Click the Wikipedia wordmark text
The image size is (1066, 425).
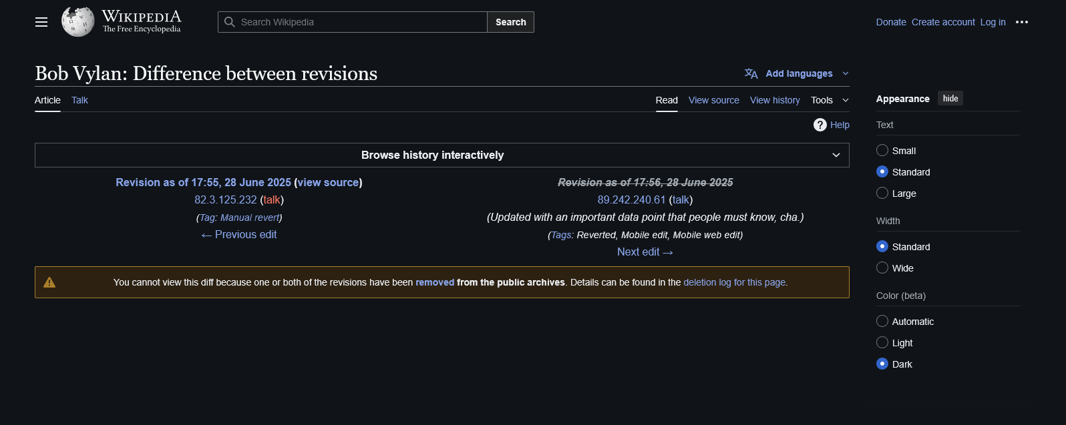142,17
